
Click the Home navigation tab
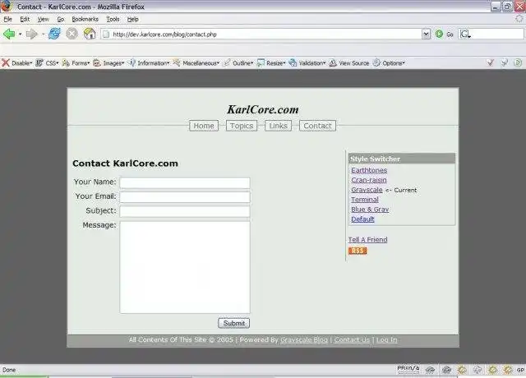point(204,126)
